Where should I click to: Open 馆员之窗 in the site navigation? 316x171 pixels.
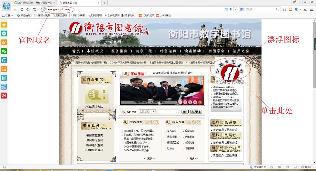(x=241, y=51)
